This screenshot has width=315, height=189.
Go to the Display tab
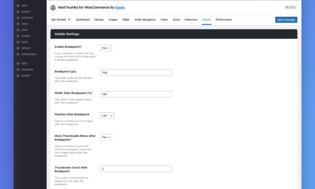coord(99,19)
